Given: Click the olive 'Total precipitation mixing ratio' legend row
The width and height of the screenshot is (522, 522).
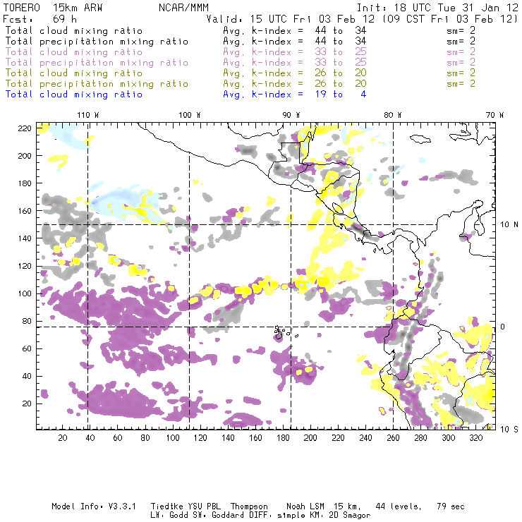Looking at the screenshot, I should [x=241, y=83].
